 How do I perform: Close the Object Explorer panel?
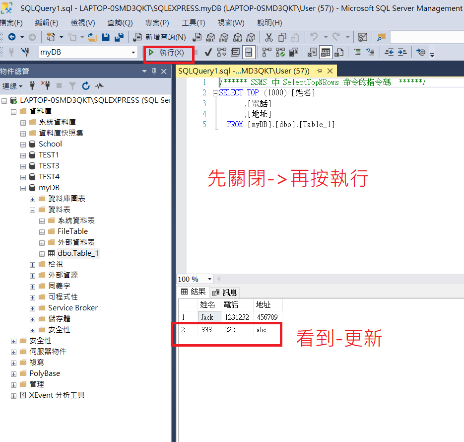click(164, 72)
